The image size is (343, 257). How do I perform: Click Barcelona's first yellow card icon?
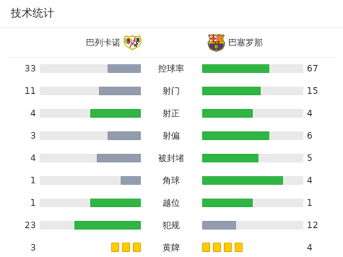click(x=206, y=247)
